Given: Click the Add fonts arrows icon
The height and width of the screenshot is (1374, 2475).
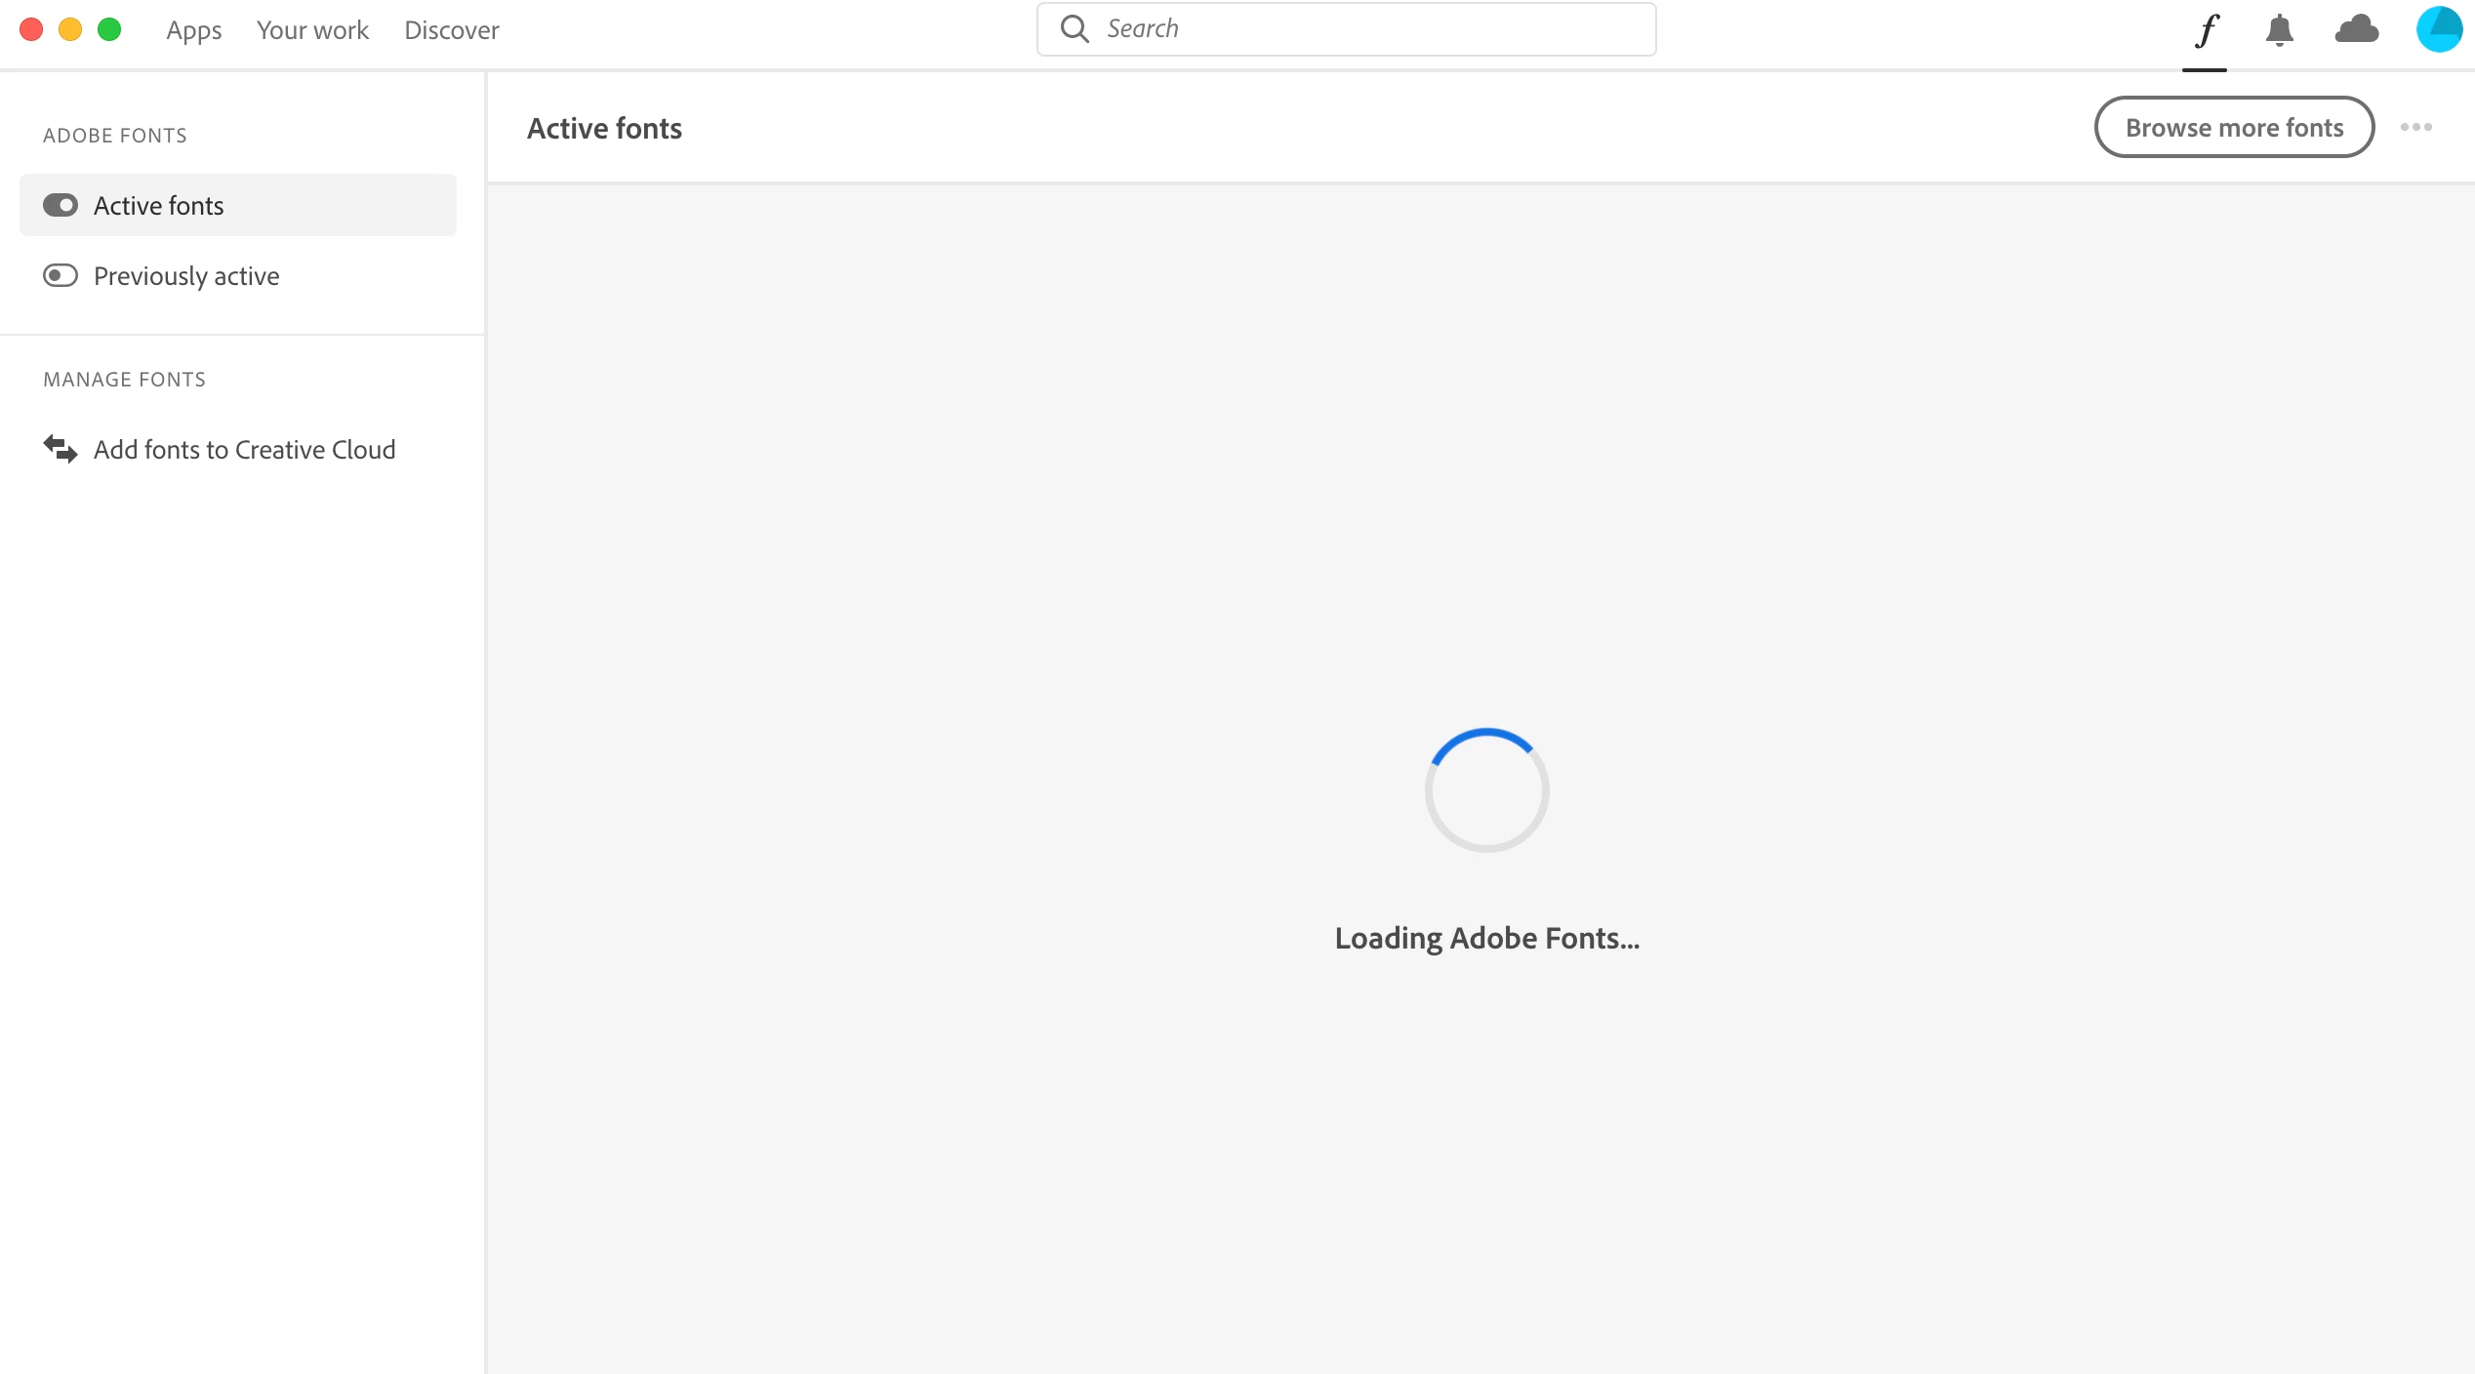Looking at the screenshot, I should pos(61,449).
